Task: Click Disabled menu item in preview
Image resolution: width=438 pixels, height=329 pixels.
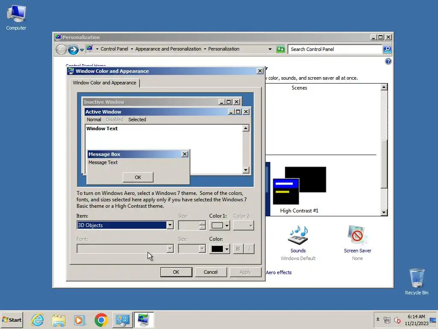Action: (115, 120)
